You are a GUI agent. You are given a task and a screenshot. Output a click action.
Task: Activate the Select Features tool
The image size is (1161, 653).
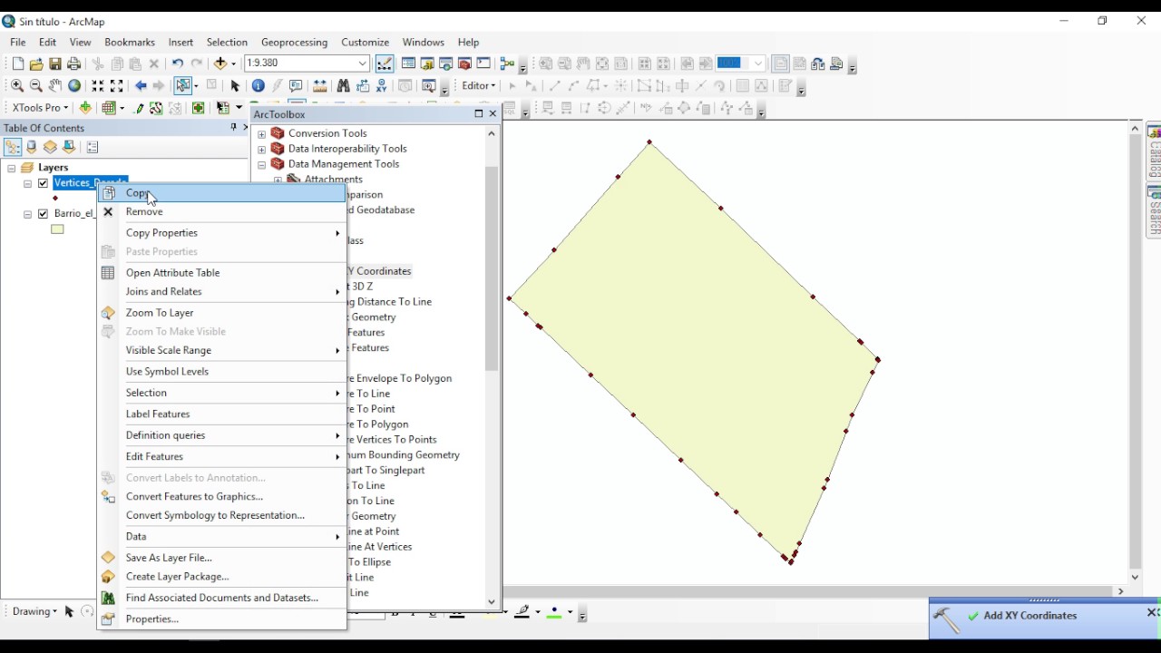pos(184,86)
